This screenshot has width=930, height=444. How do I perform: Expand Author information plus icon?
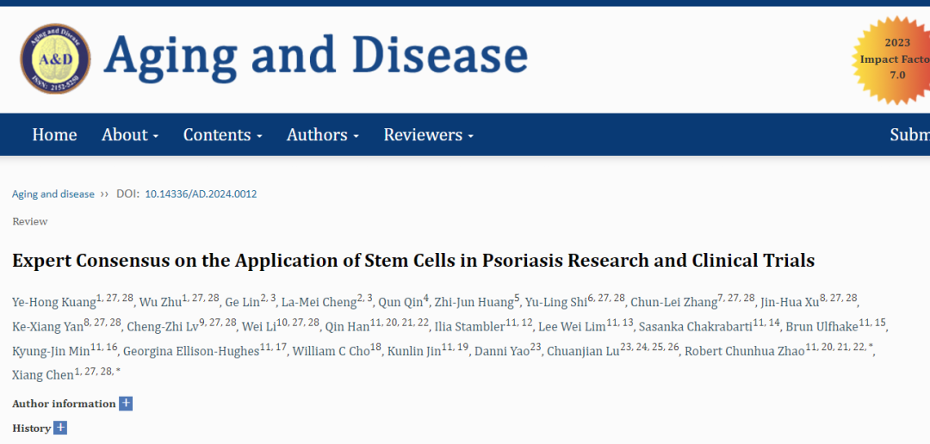click(x=126, y=404)
